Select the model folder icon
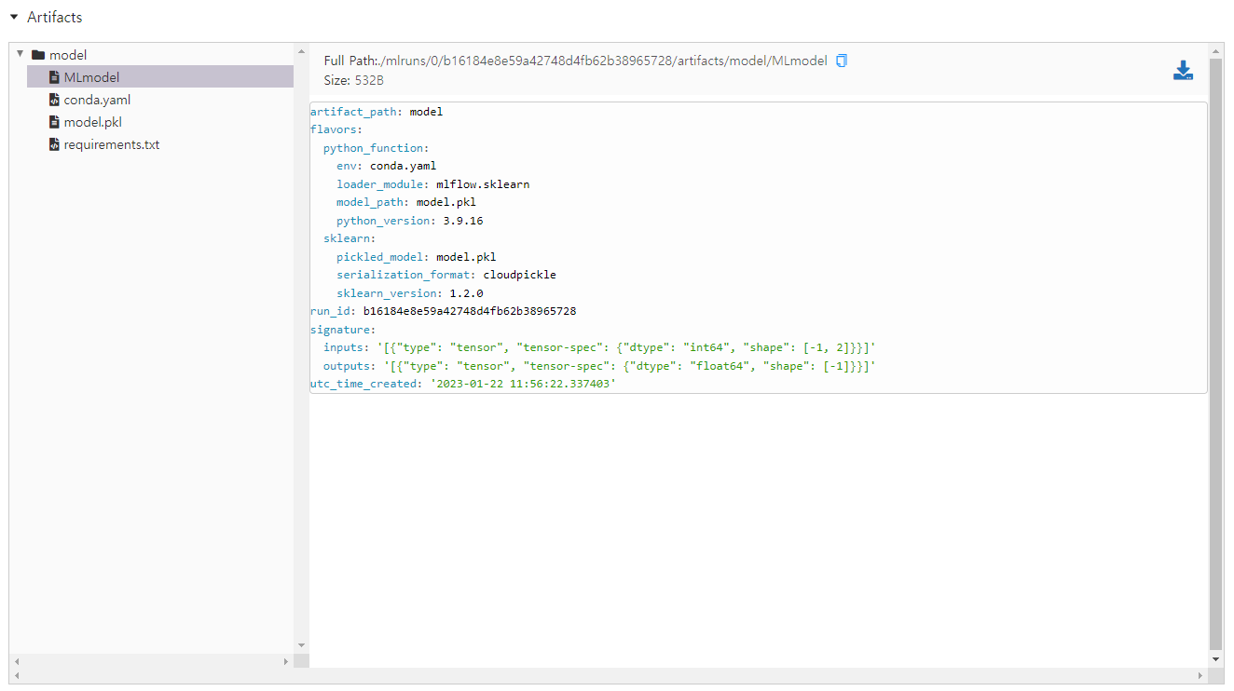 (x=38, y=55)
